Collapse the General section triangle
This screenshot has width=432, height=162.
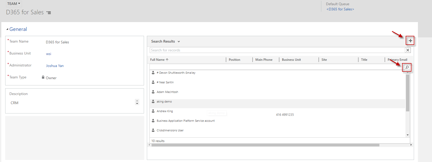(7, 29)
